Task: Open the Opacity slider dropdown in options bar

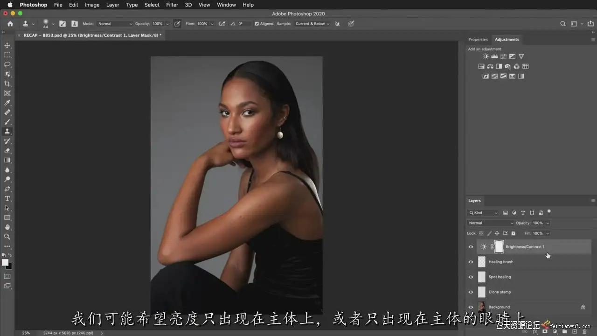Action: click(167, 24)
